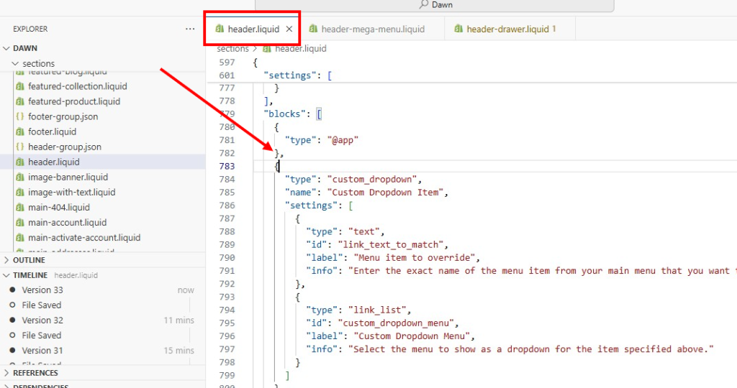Open main-404.liquid file

(x=58, y=207)
